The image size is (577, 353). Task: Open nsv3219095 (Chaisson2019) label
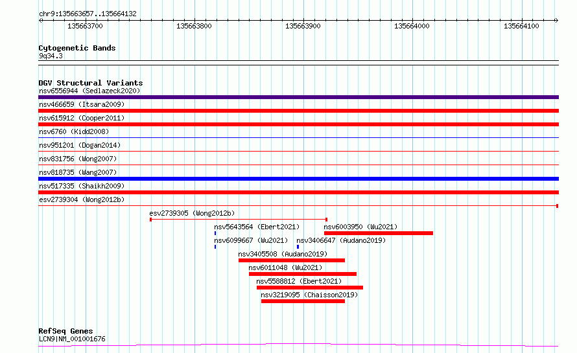pyautogui.click(x=309, y=295)
